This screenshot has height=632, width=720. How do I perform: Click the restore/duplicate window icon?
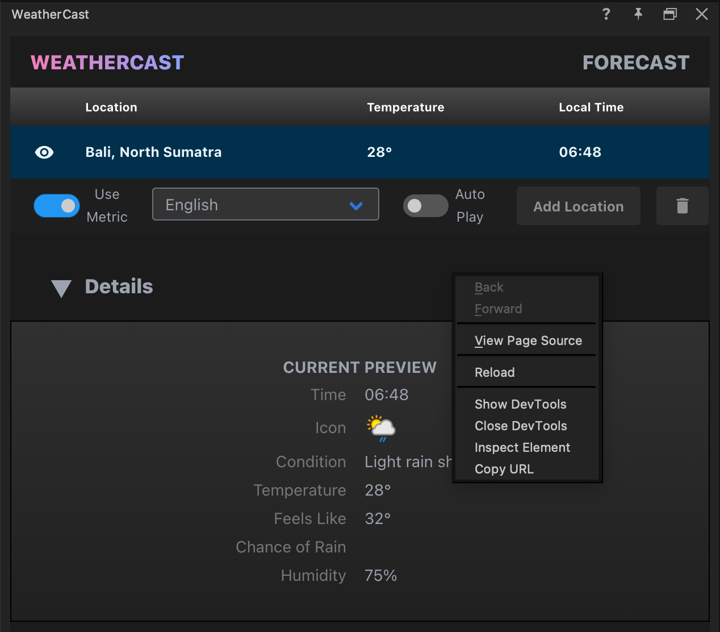[x=669, y=14]
